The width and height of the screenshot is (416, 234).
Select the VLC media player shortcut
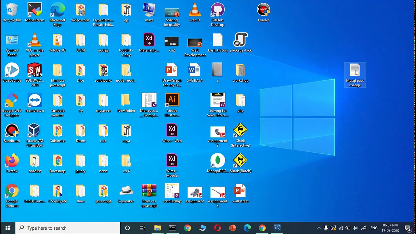(x=35, y=45)
